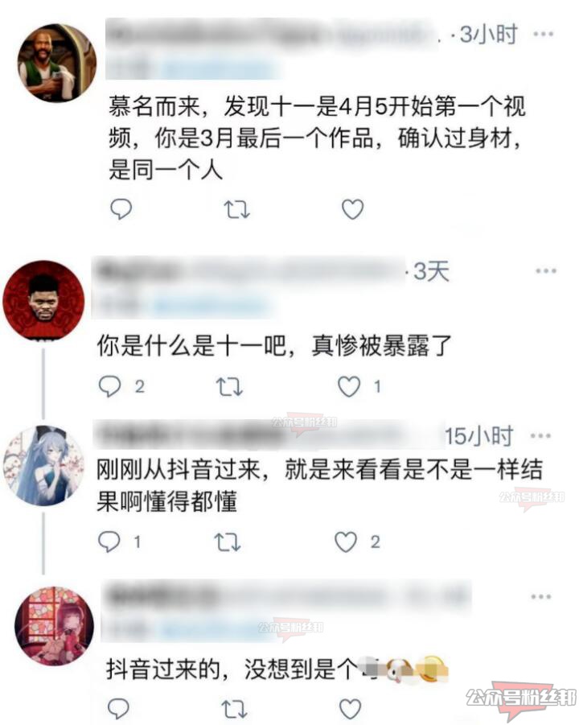
Task: Retweet the 刚刚从抖音过来 comment
Action: tap(228, 542)
